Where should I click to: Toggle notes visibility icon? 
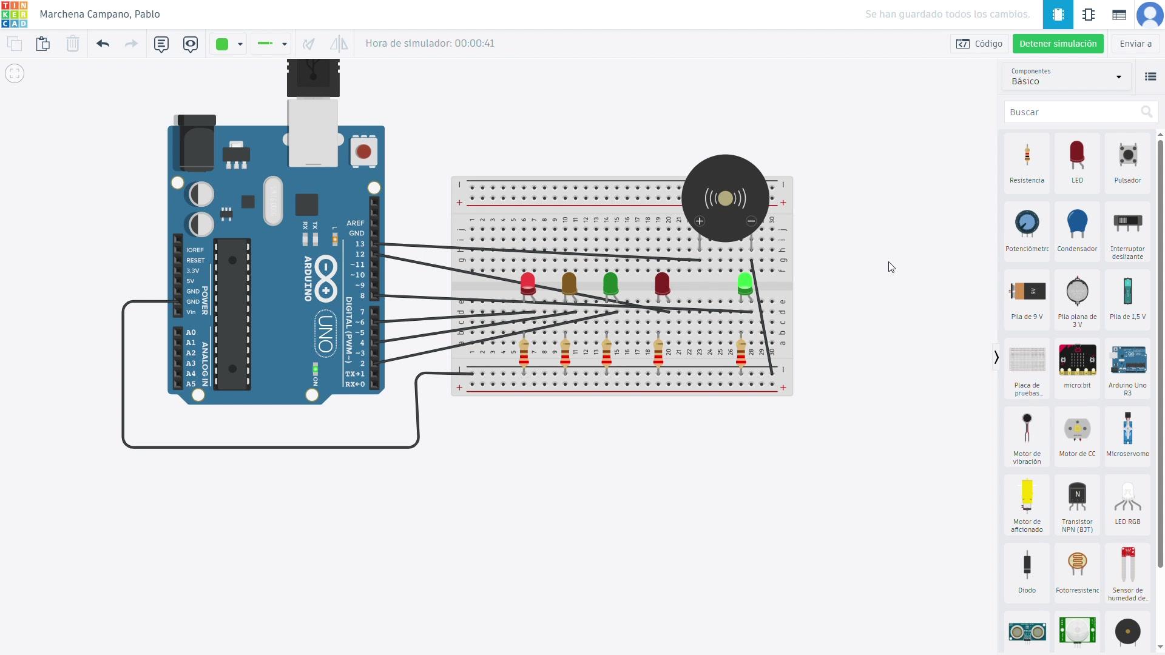[191, 44]
